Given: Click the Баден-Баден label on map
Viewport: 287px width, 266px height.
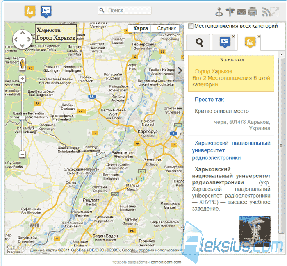Looking at the screenshot, I should pos(105,236).
